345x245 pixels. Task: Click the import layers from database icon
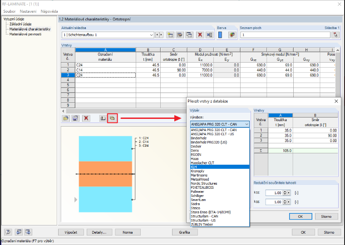[113, 118]
